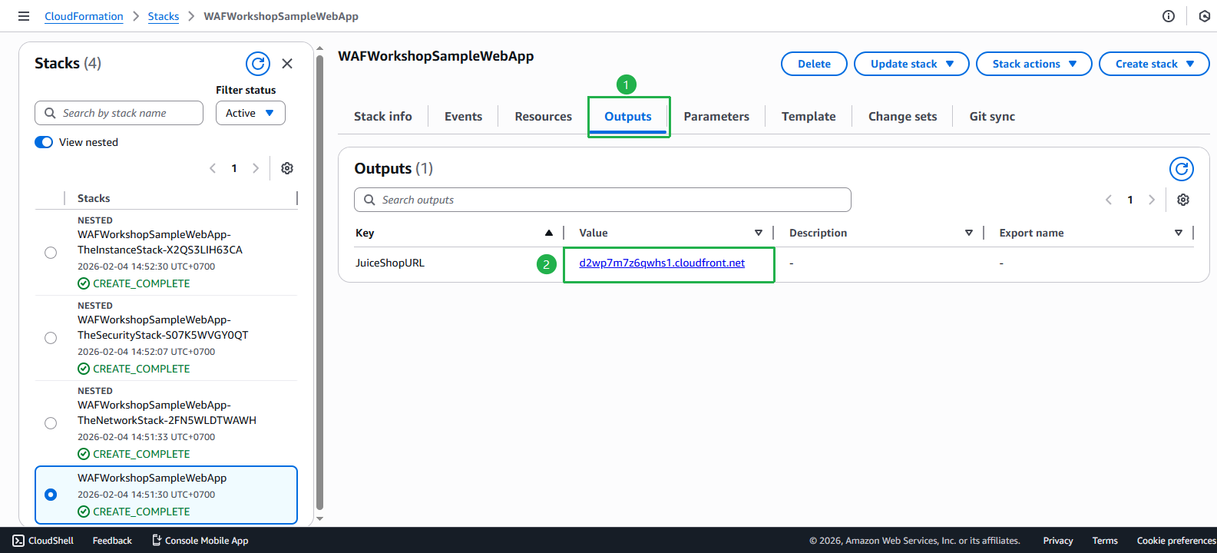Image resolution: width=1217 pixels, height=553 pixels.
Task: Click WAFWorkshopSampleWebApp-TheSecurityStack-S07K5WVGY0QT stack name
Action: [163, 327]
